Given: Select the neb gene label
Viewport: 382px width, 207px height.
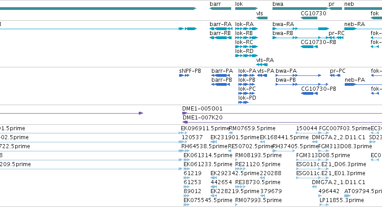Looking at the screenshot, I should click(x=349, y=4).
